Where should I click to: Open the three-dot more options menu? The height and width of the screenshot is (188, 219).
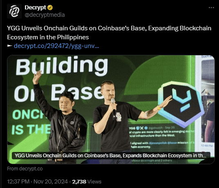click(211, 7)
